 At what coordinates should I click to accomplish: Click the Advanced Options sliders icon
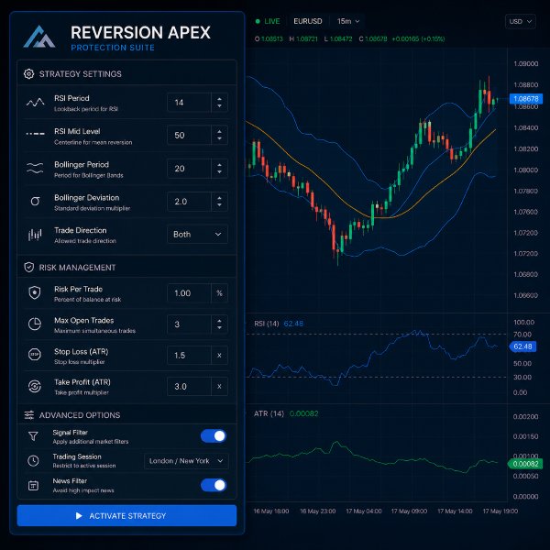coord(29,415)
